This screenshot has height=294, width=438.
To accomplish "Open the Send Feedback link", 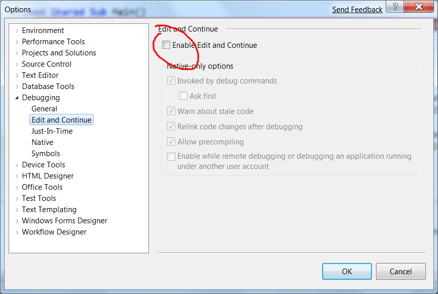I will coord(357,10).
